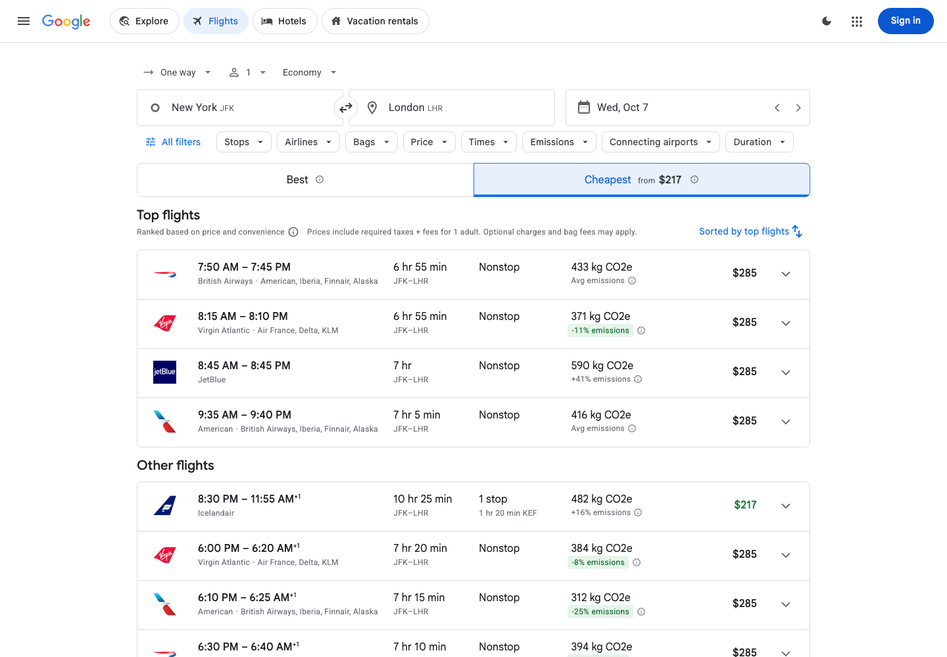View emissions info for British Airways 7:50 AM

(x=632, y=281)
